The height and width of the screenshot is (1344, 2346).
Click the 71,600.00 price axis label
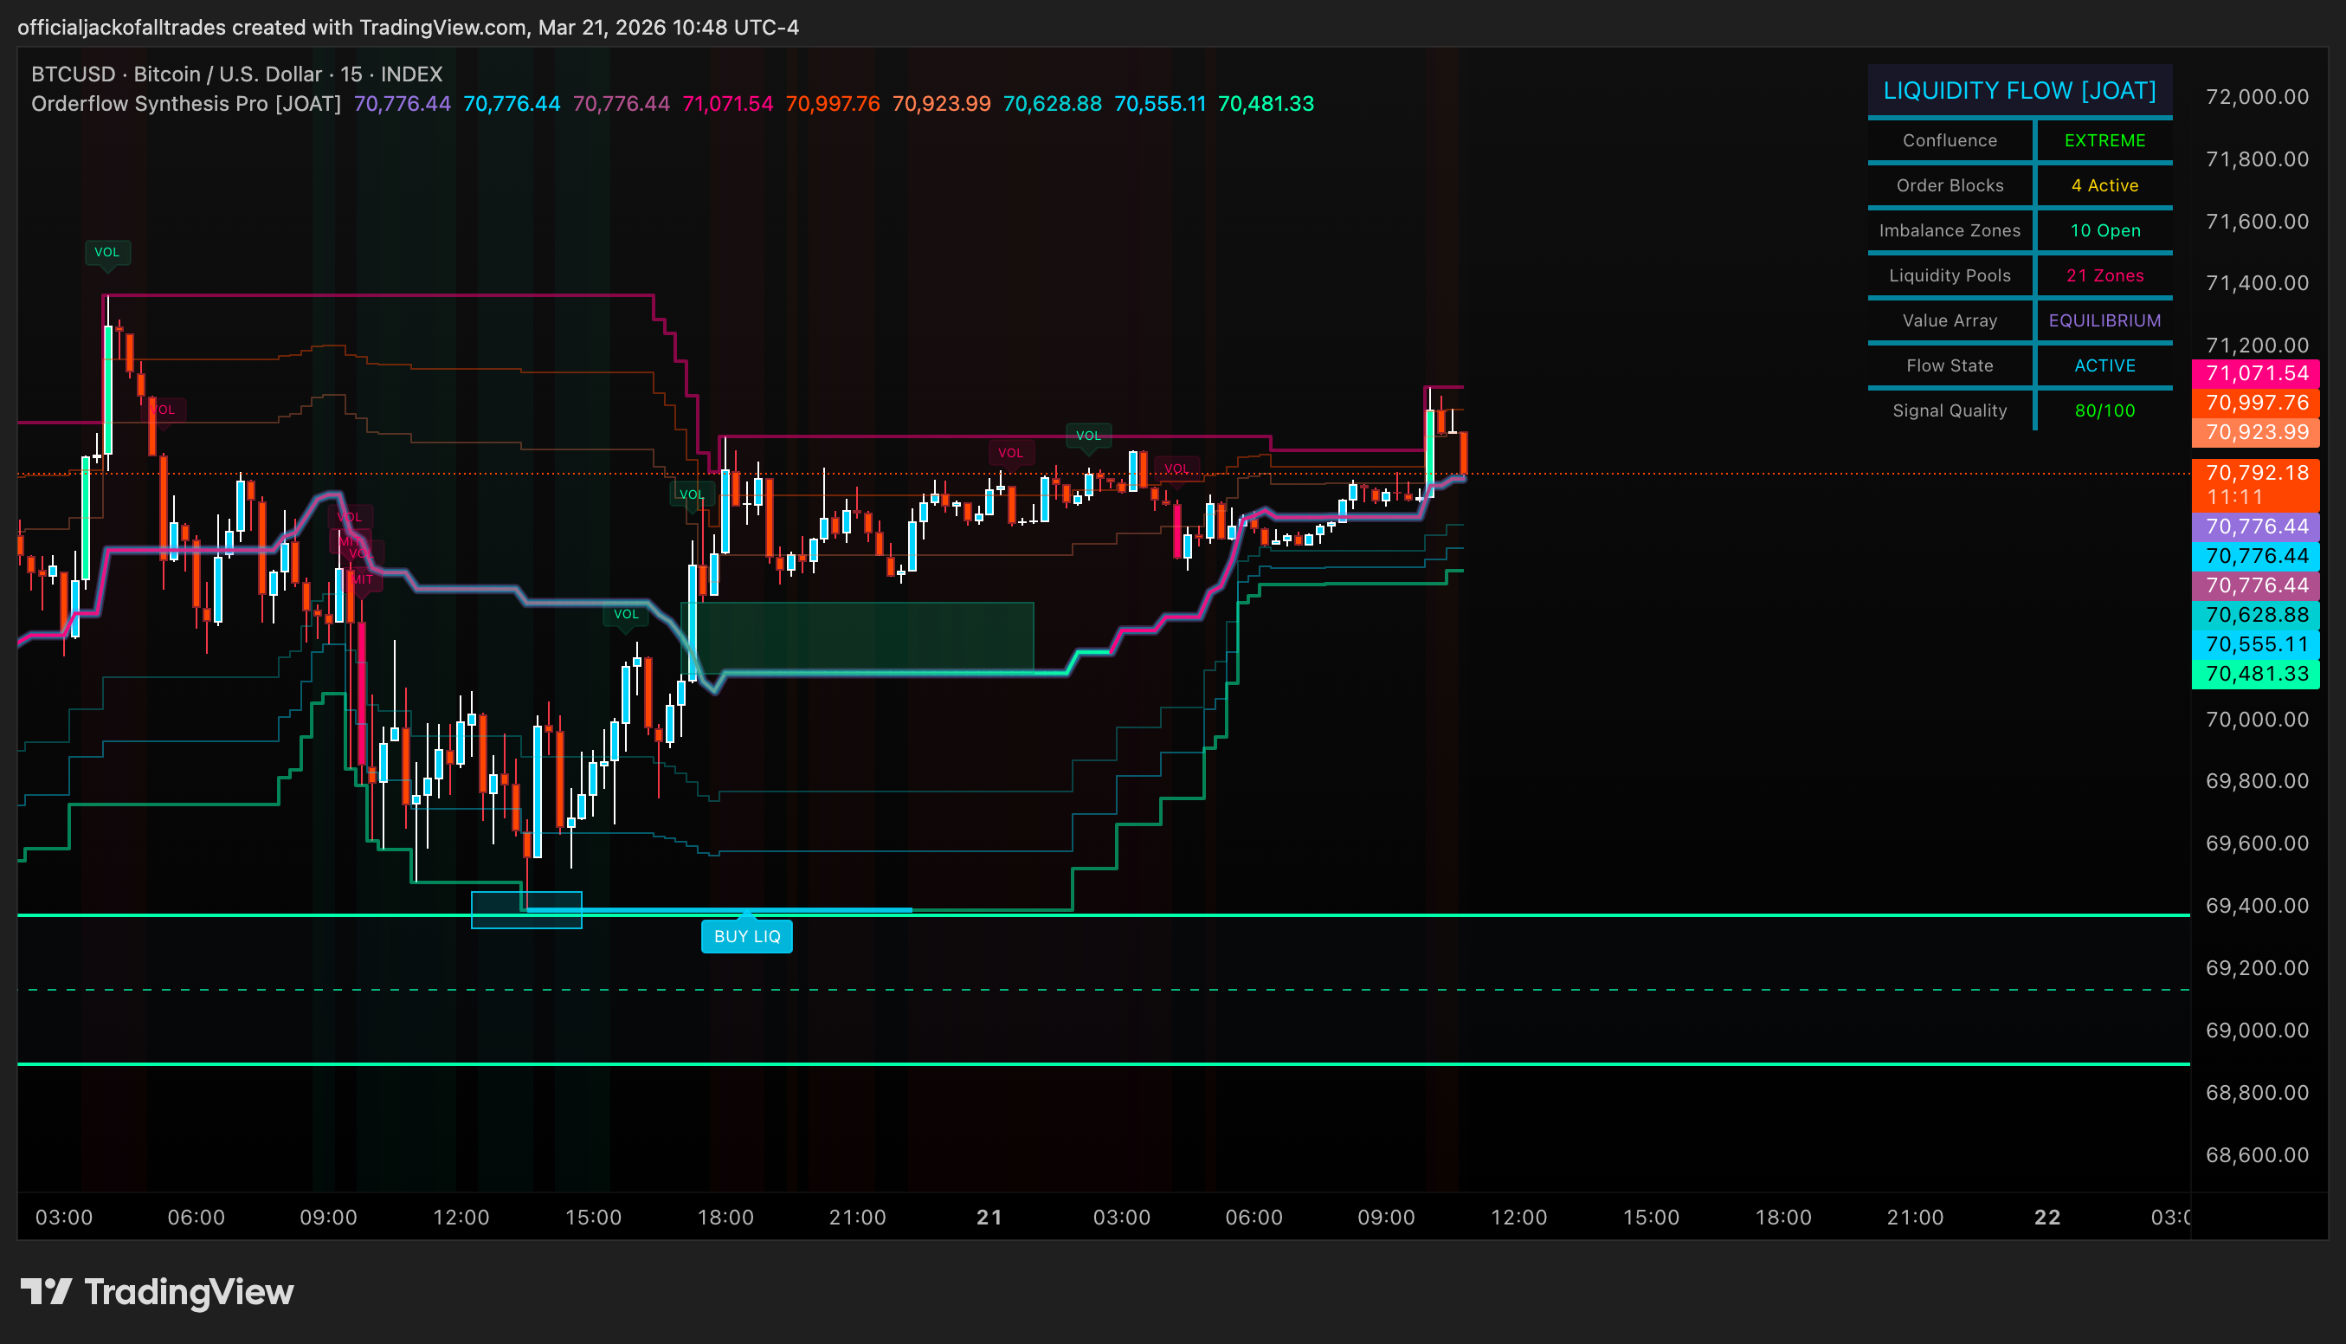2257,222
